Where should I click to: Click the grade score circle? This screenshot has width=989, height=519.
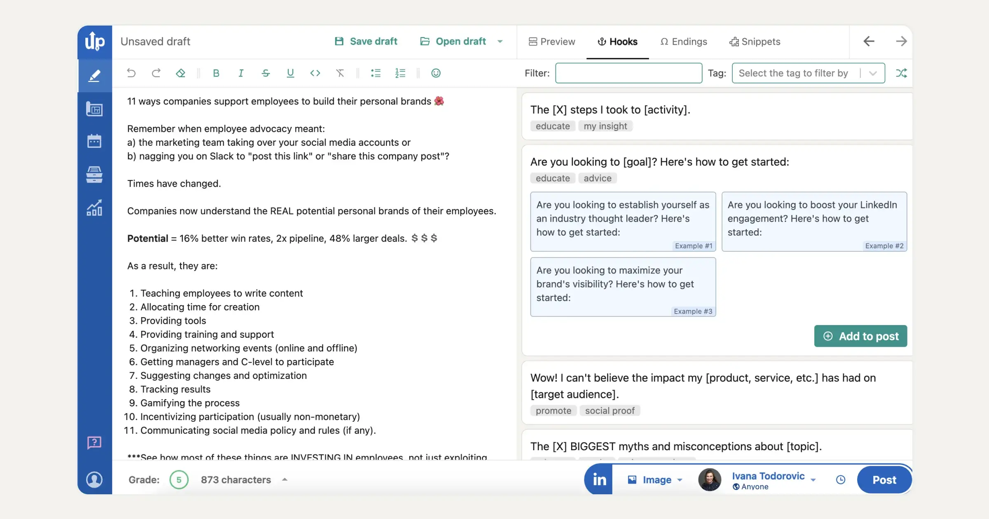tap(178, 479)
